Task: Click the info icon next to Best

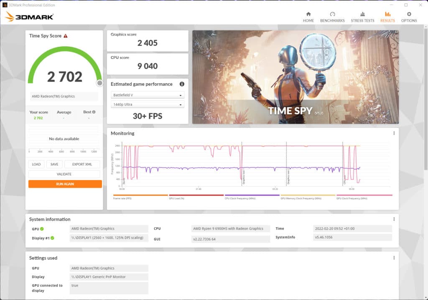Action: pos(94,112)
